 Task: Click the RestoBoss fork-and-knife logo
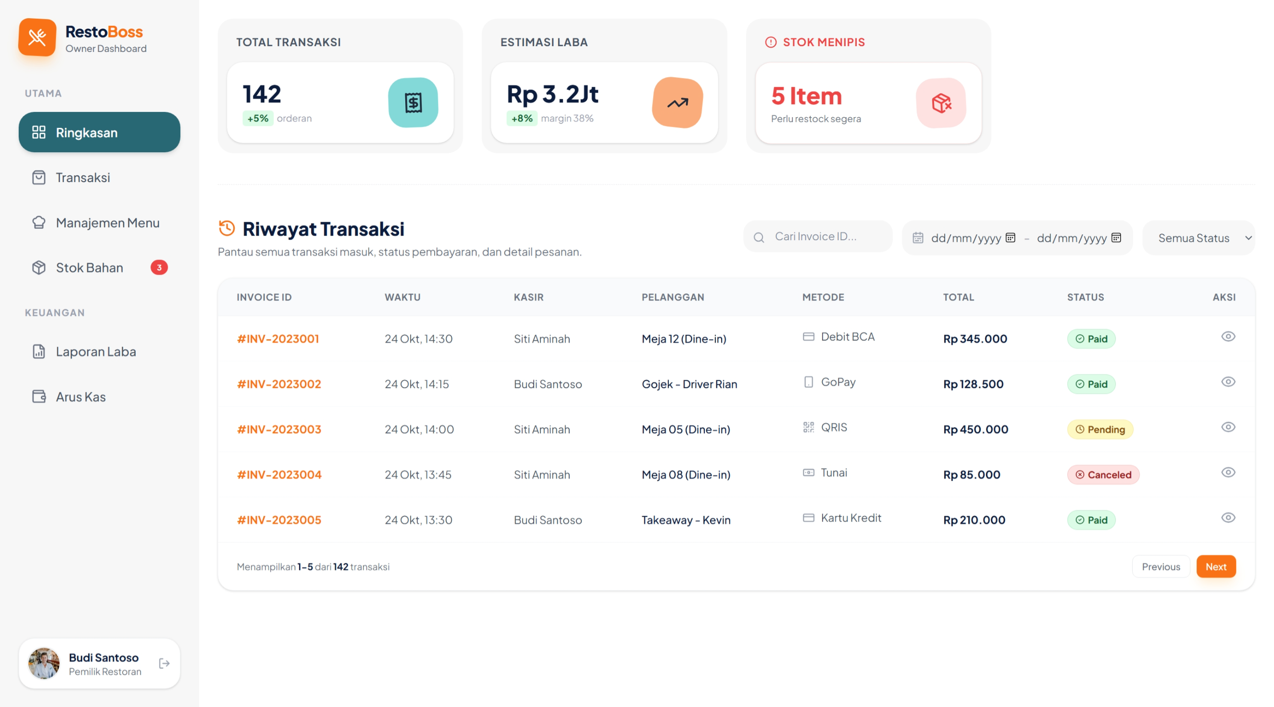(x=37, y=37)
